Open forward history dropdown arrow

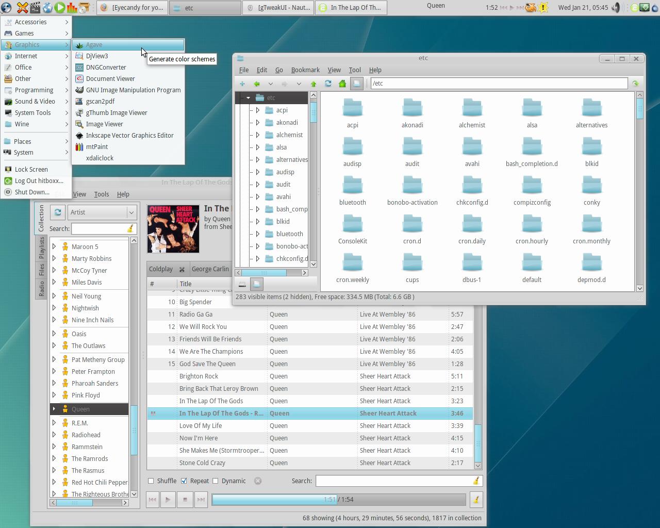299,84
